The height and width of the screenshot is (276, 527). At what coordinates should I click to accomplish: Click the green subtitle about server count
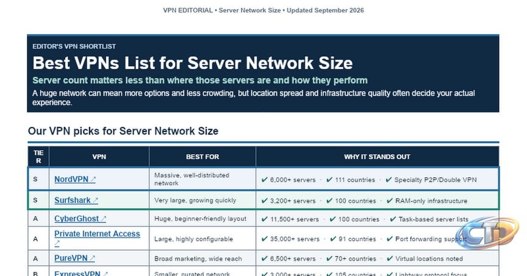[x=200, y=80]
